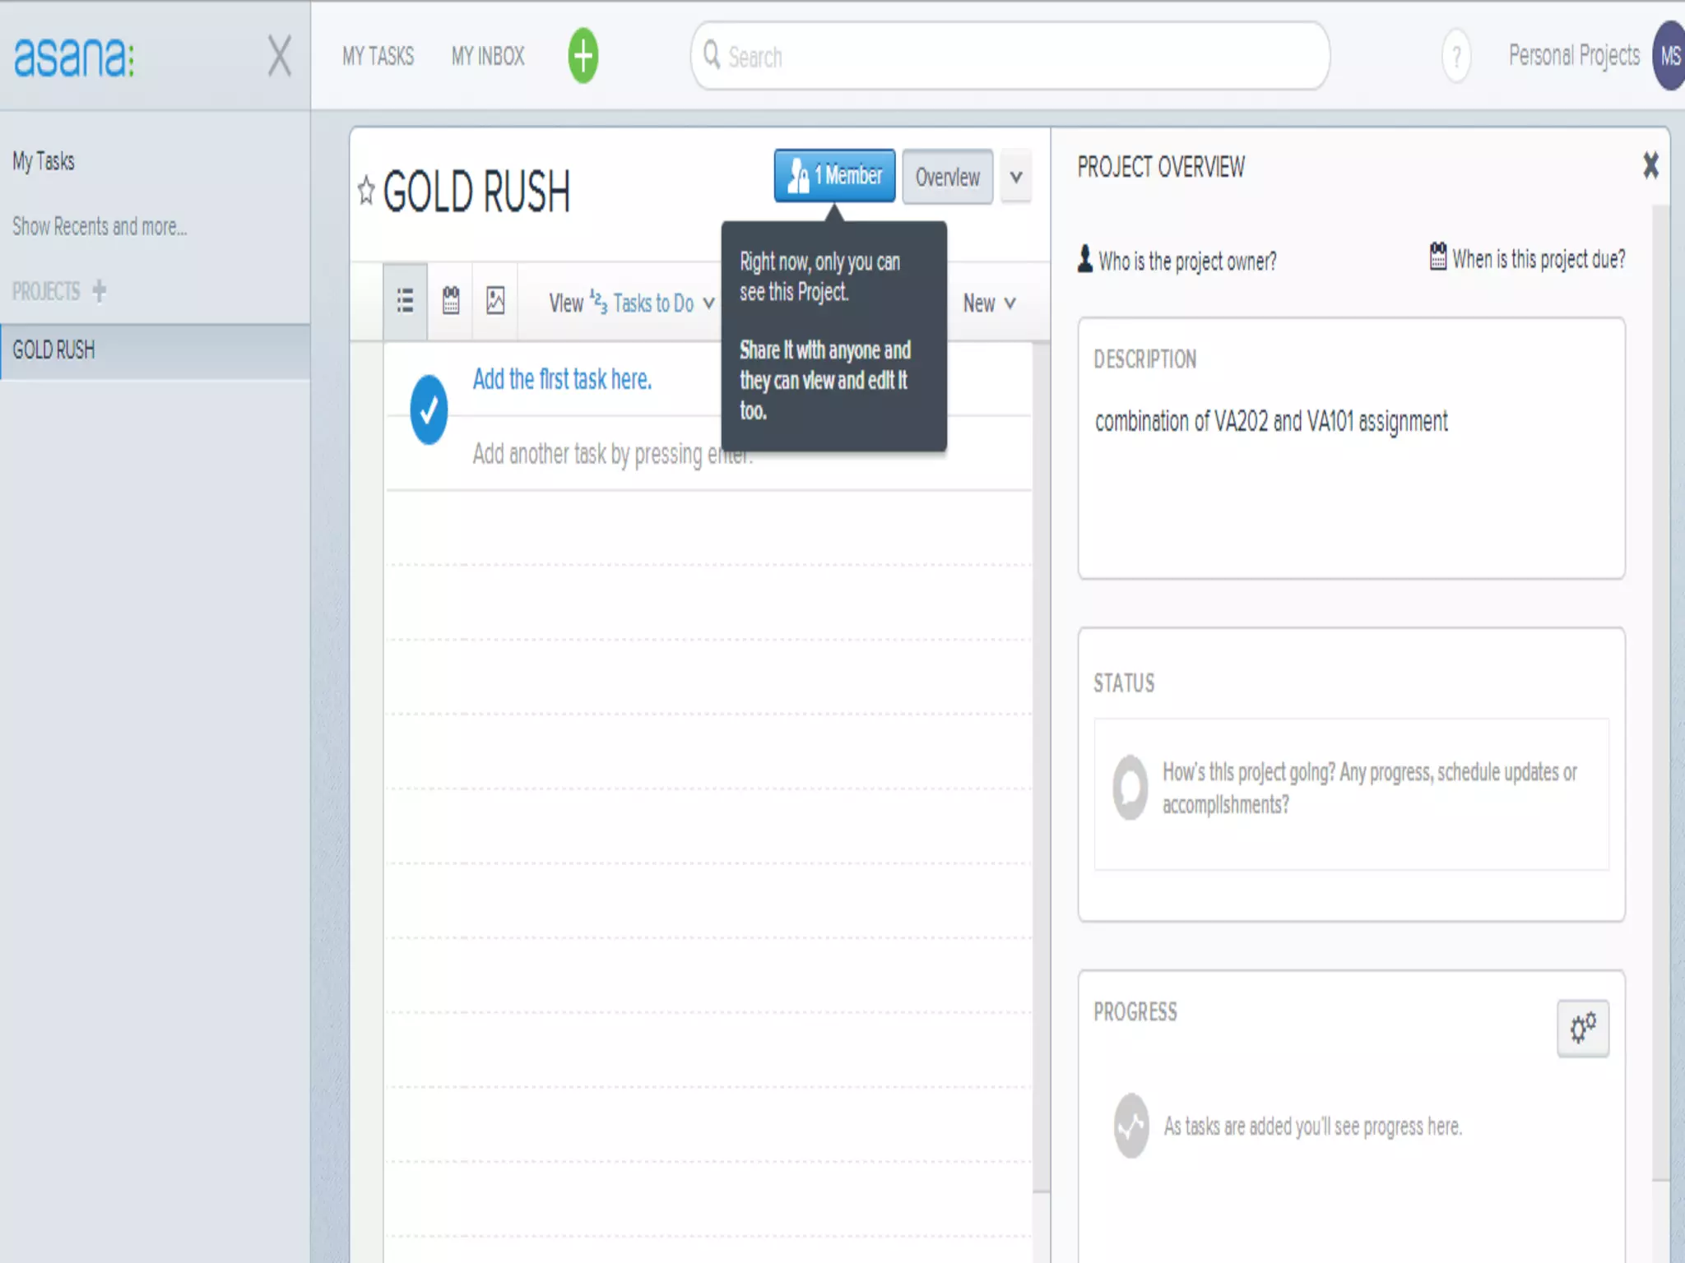The width and height of the screenshot is (1685, 1263).
Task: Go to MY TASKS tab
Action: pos(378,56)
